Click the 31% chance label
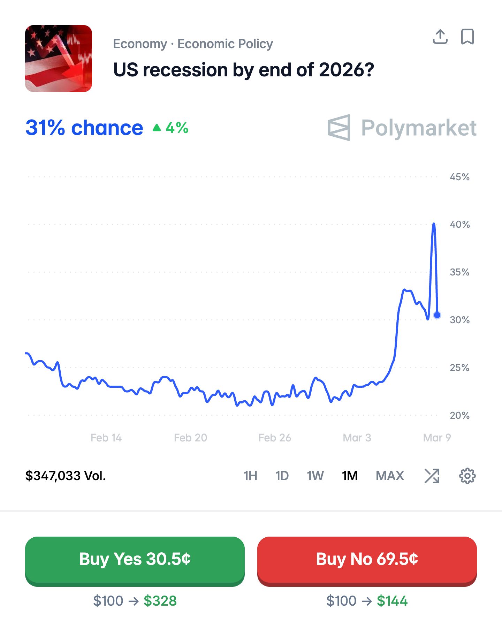Image resolution: width=502 pixels, height=636 pixels. [x=84, y=128]
